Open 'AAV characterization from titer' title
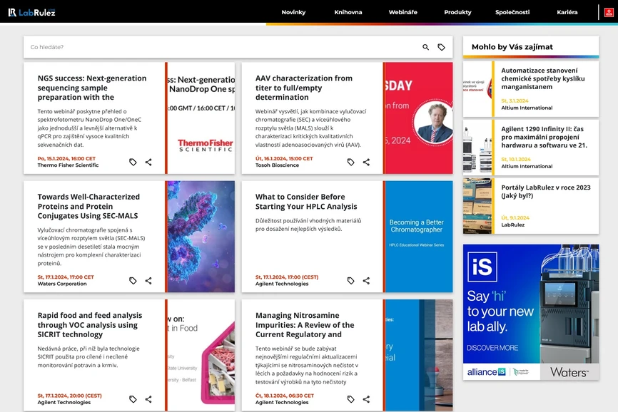 pos(304,88)
